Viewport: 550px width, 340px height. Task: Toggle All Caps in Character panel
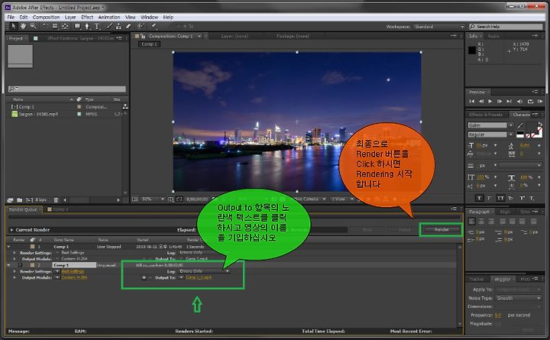[500, 198]
